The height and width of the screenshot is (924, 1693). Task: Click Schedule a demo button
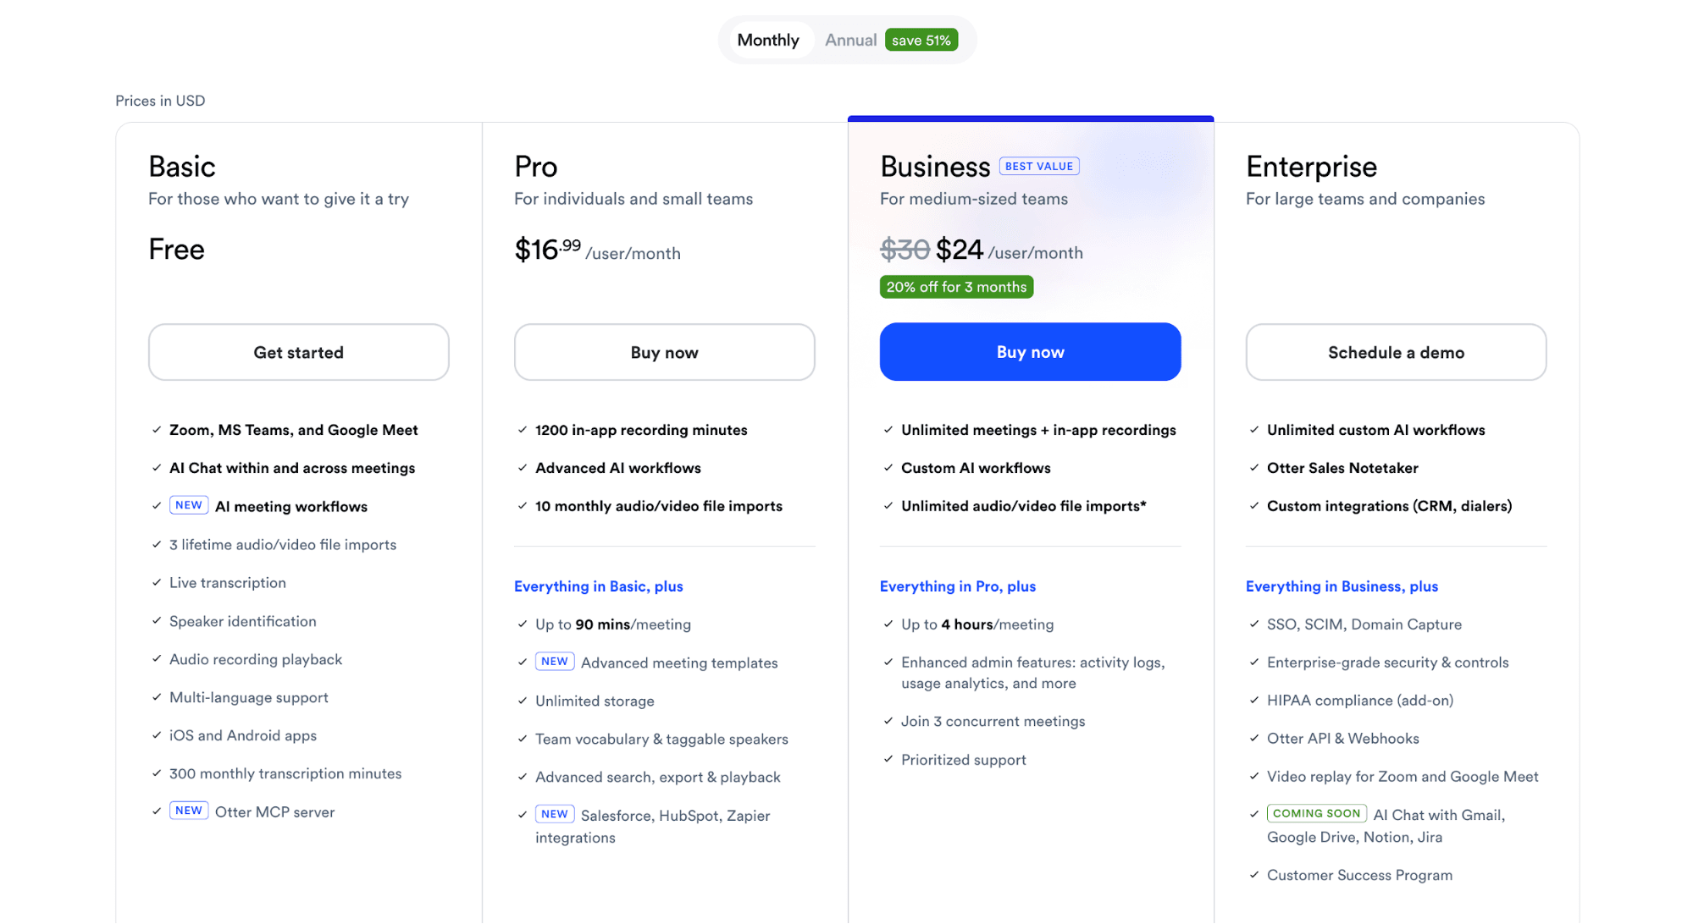(x=1396, y=352)
